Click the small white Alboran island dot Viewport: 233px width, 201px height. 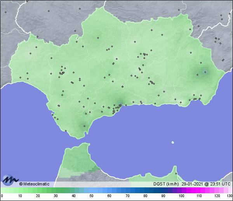coord(173,142)
